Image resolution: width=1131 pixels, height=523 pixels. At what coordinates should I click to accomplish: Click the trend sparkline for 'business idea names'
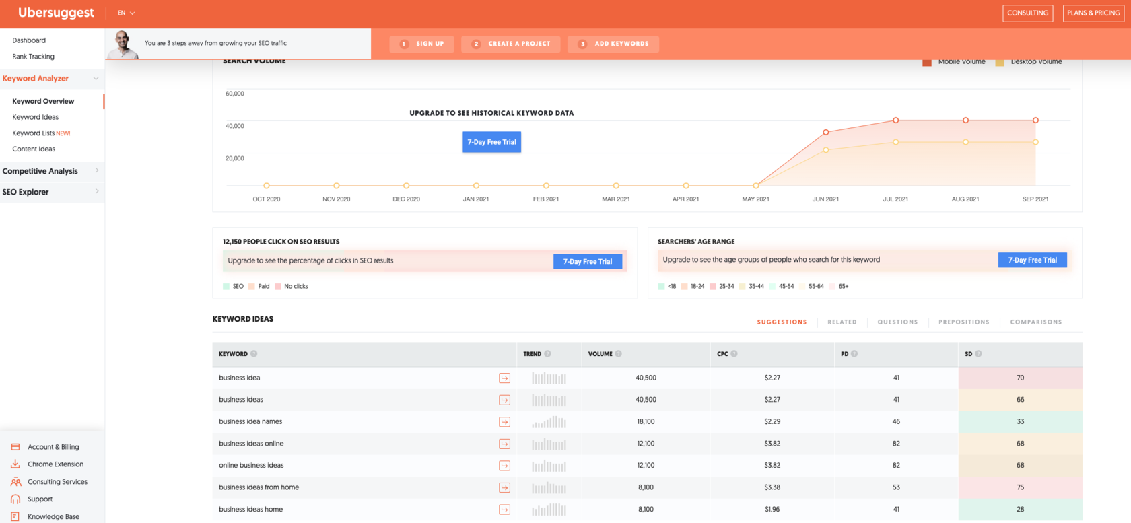549,422
